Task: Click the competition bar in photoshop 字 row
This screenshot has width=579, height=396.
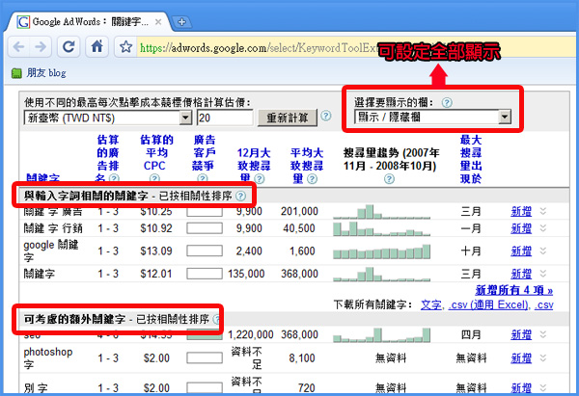Action: (x=205, y=358)
